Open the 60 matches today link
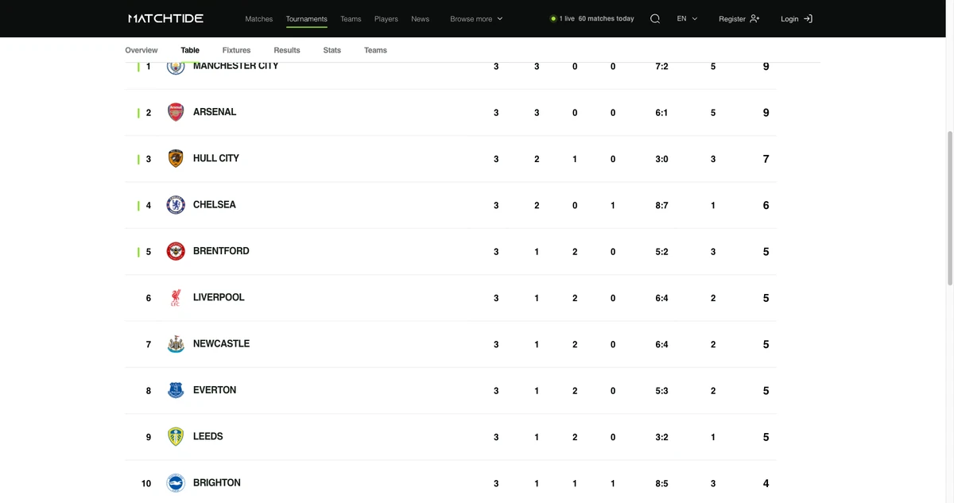 coord(606,18)
